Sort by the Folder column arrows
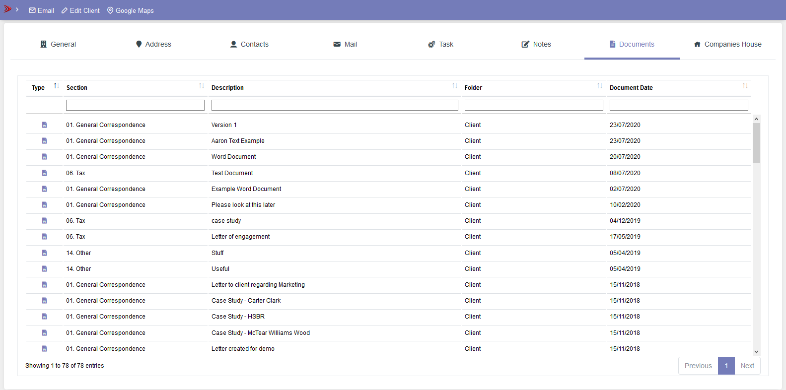The image size is (786, 390). click(x=600, y=86)
